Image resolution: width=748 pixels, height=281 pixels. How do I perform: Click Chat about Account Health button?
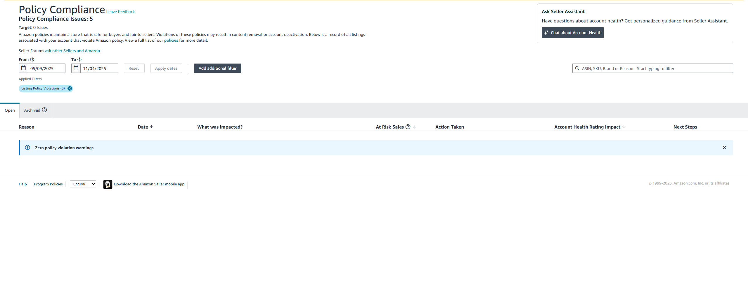[573, 33]
